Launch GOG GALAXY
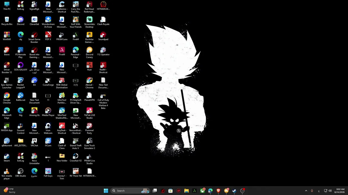 click(20, 67)
